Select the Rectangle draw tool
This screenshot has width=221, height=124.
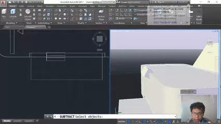[60, 19]
